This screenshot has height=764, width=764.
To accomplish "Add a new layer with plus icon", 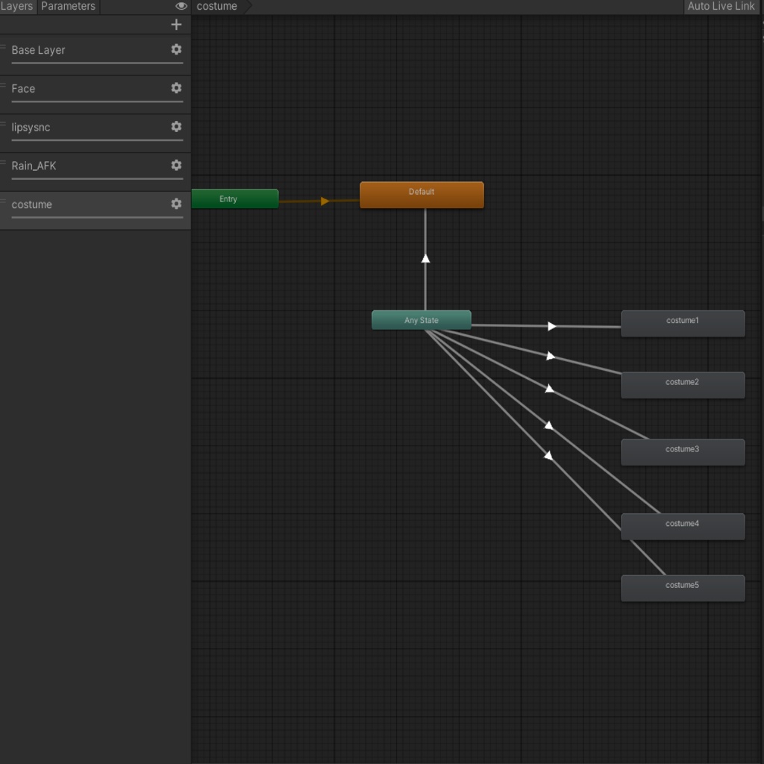I will [x=176, y=25].
